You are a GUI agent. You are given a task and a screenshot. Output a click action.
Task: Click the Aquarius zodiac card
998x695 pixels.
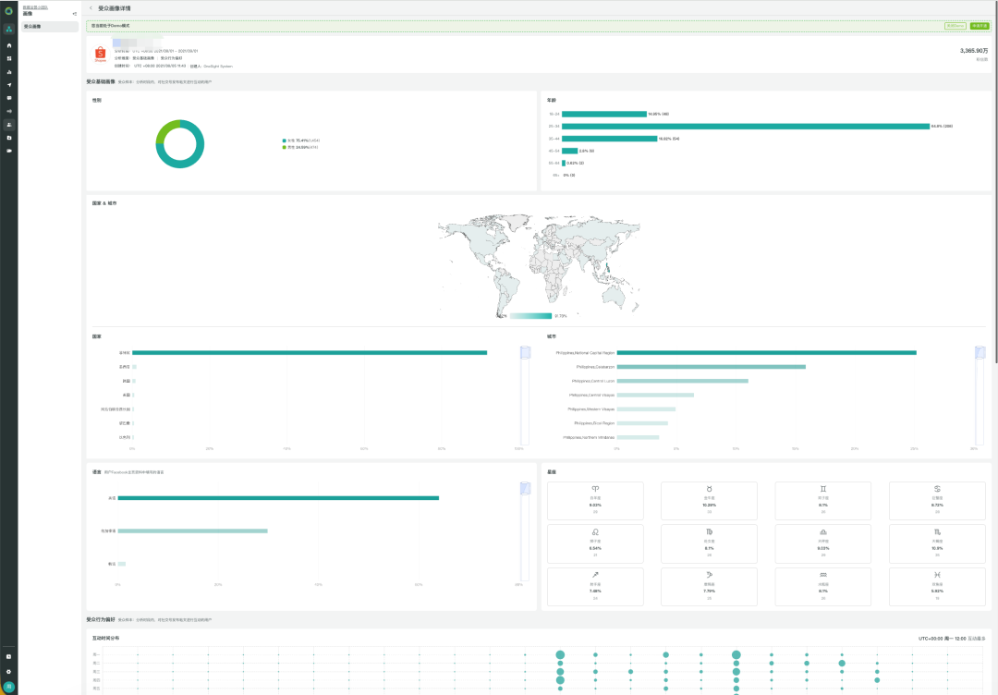click(823, 587)
